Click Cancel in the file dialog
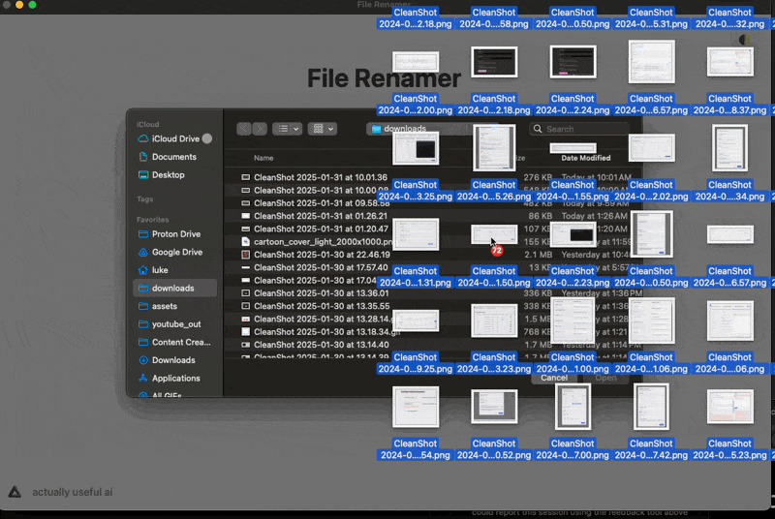This screenshot has height=519, width=775. [554, 378]
